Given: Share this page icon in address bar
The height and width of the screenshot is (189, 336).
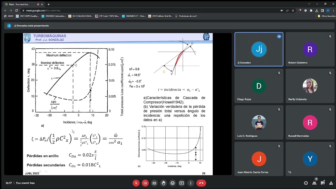Looking at the screenshot, I should point(287,10).
